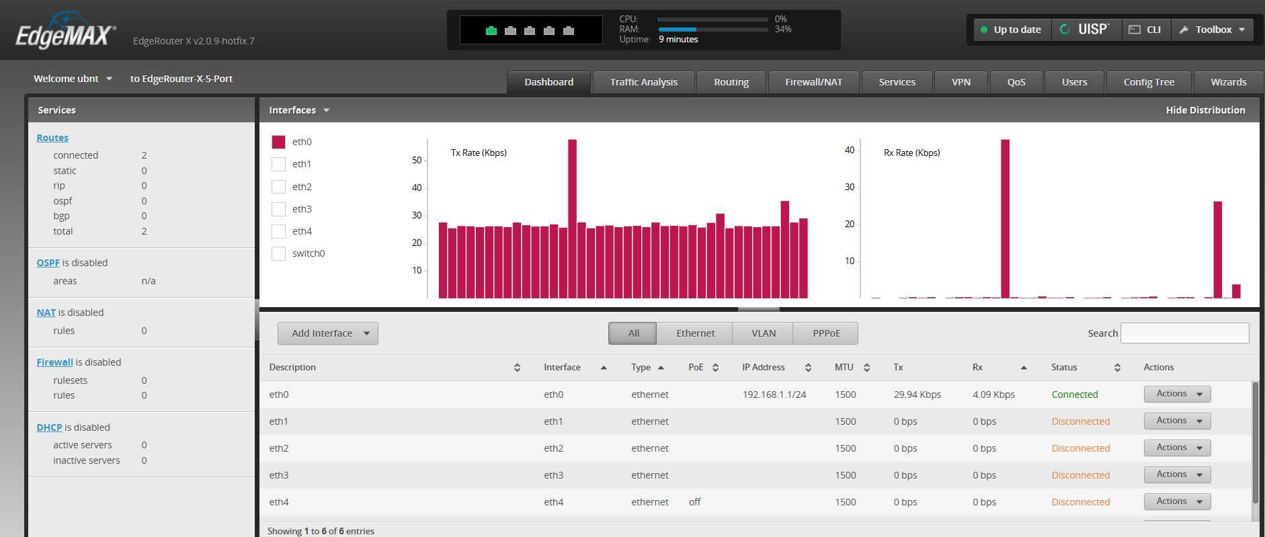The height and width of the screenshot is (537, 1265).
Task: Open the CLI button
Action: 1147,30
